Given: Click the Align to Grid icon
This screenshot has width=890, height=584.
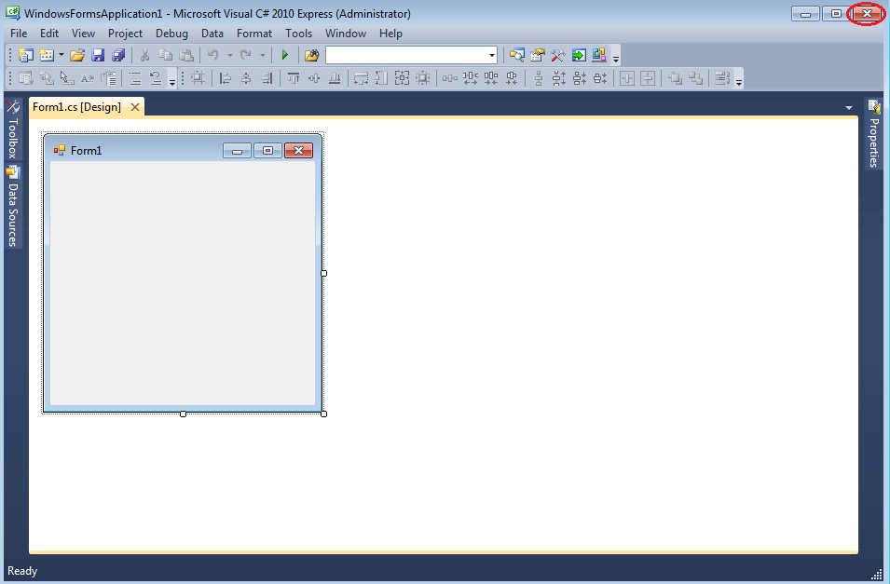Looking at the screenshot, I should click(198, 77).
